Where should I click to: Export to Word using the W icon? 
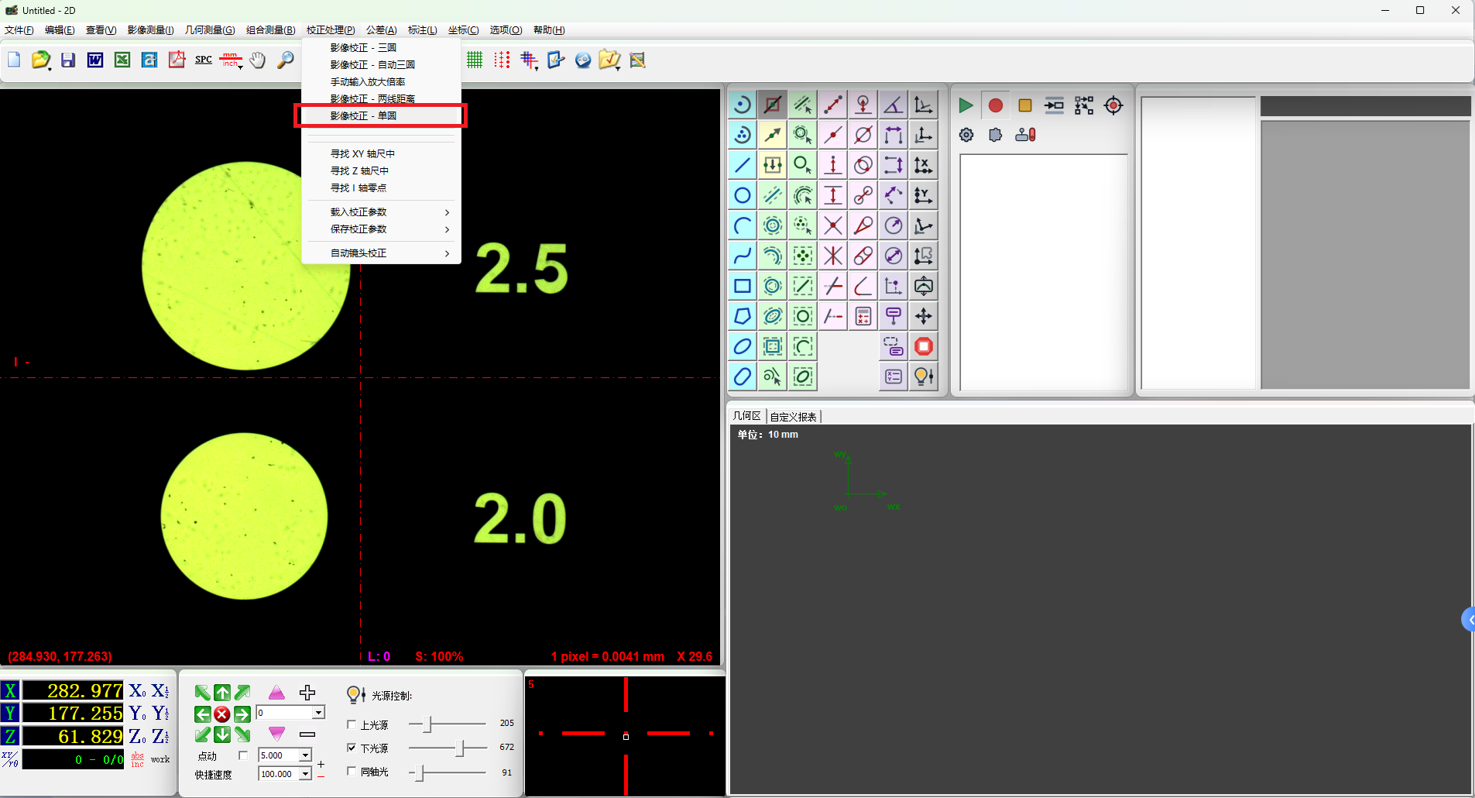pos(95,60)
